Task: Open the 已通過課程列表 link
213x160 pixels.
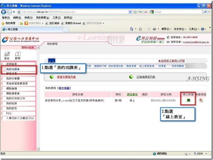Action: (x=146, y=77)
